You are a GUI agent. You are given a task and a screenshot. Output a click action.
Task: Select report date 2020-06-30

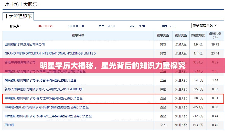[x=107, y=26]
